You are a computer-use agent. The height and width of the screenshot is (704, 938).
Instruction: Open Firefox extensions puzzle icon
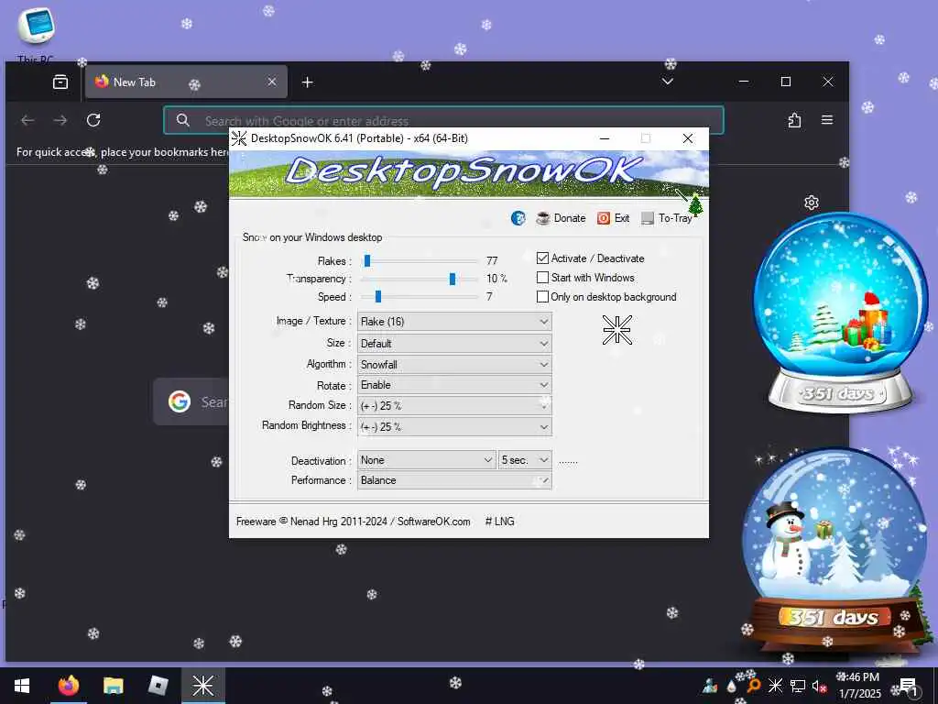794,120
